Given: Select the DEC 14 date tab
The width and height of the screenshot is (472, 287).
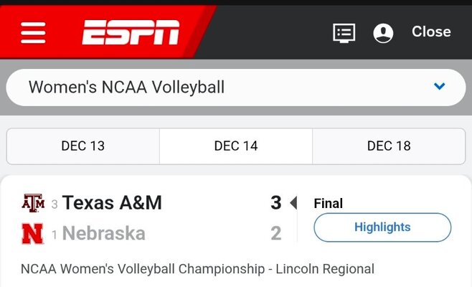Looking at the screenshot, I should 236,146.
